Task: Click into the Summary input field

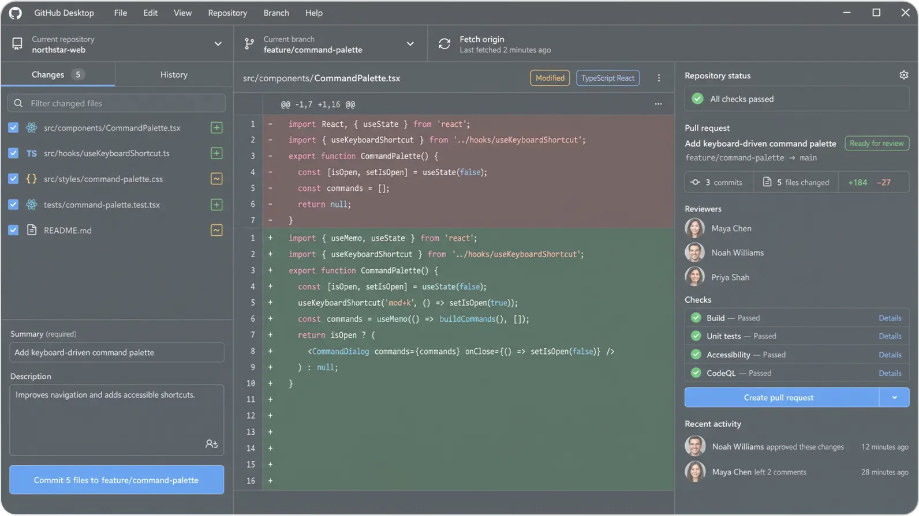Action: [x=117, y=352]
